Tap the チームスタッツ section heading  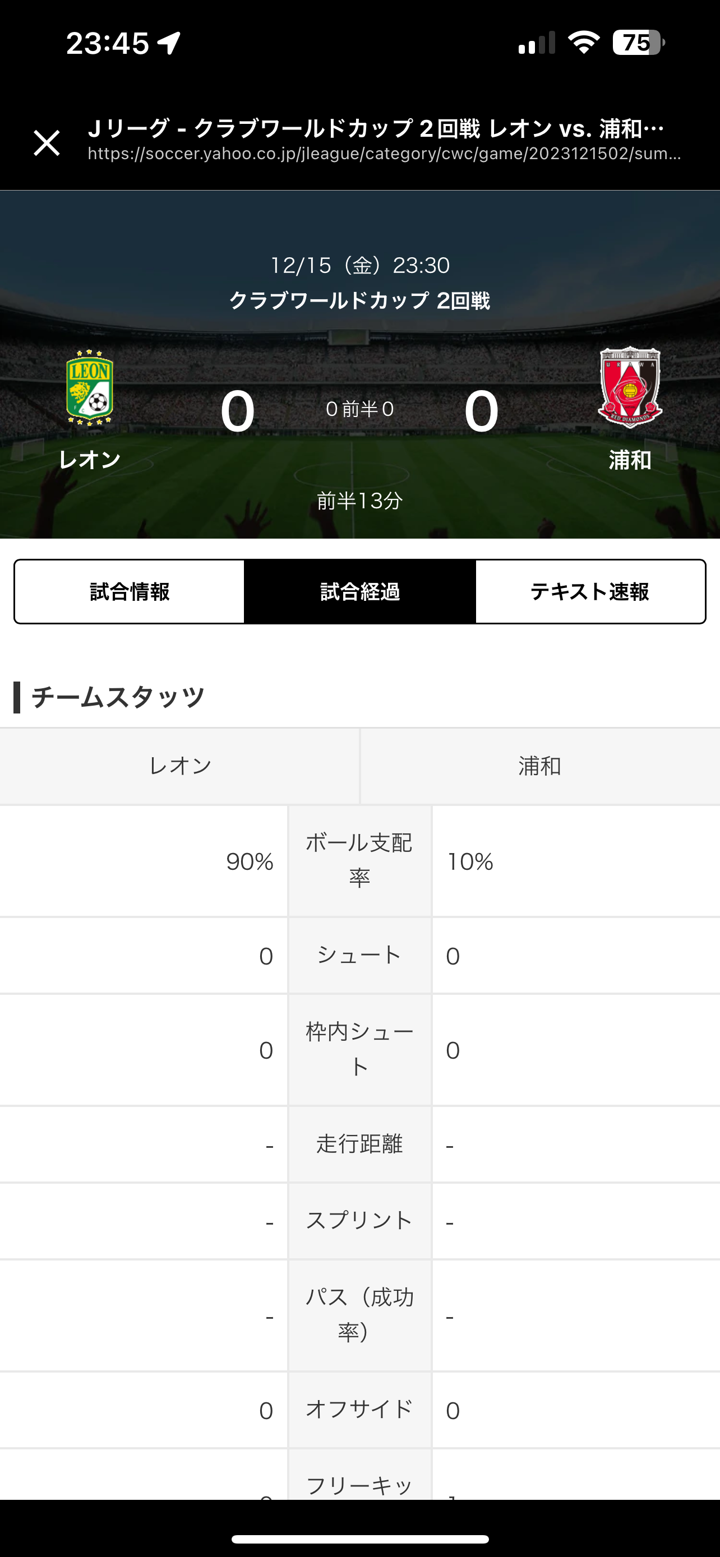tap(118, 697)
